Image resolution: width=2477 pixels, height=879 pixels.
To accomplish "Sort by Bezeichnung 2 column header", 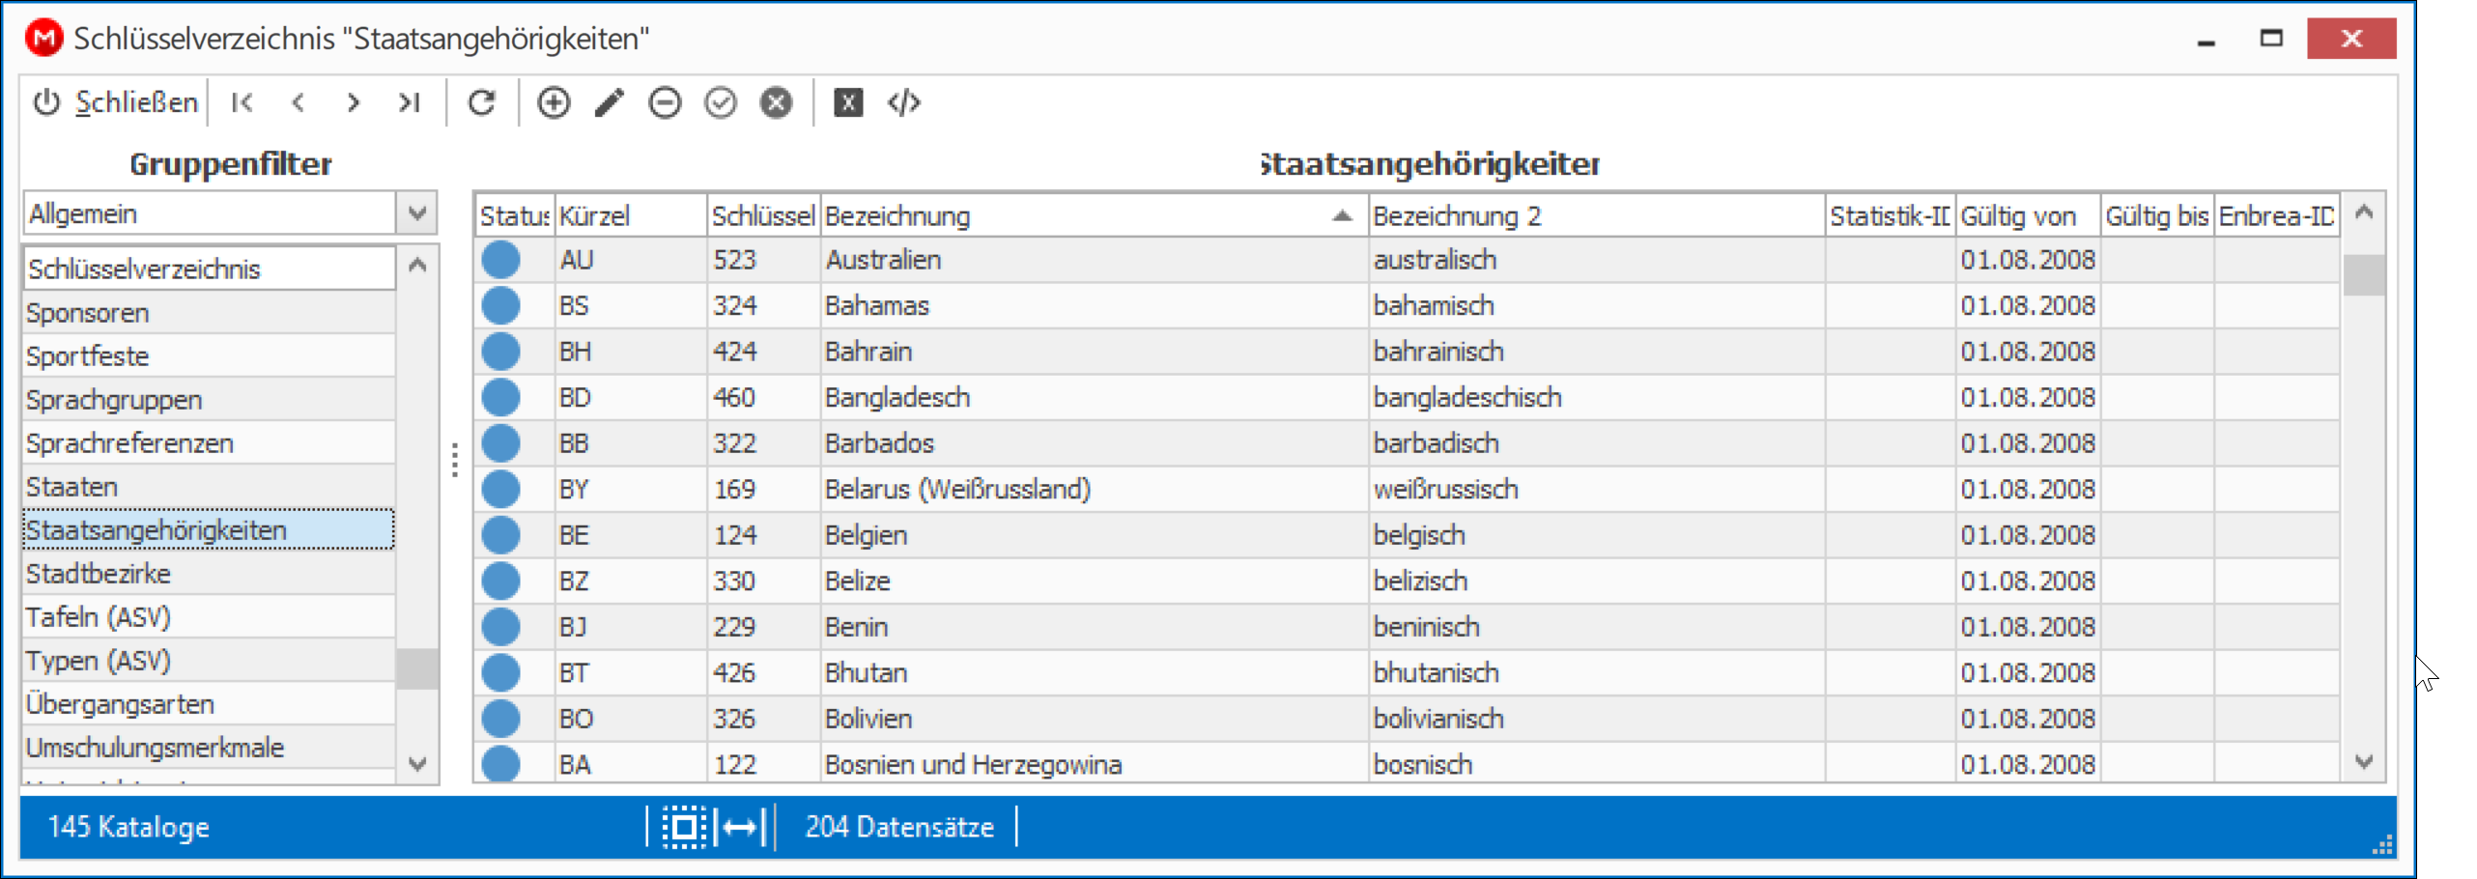I will click(x=1596, y=215).
